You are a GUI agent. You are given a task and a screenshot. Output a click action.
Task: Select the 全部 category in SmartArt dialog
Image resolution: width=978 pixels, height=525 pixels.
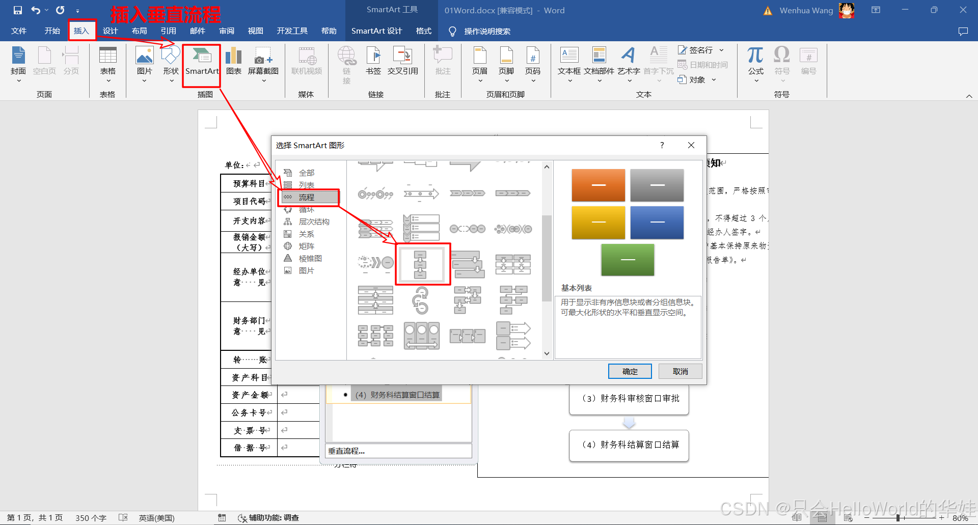click(306, 173)
